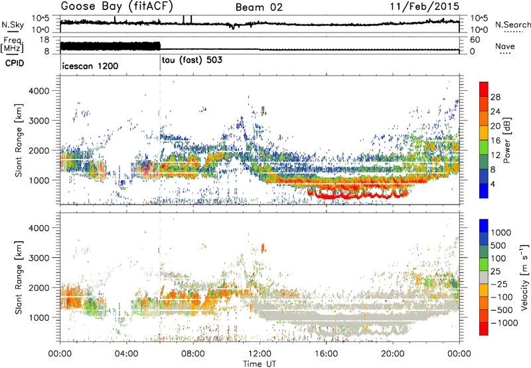Click the "CPID" row label
531x368 pixels.
(x=15, y=63)
